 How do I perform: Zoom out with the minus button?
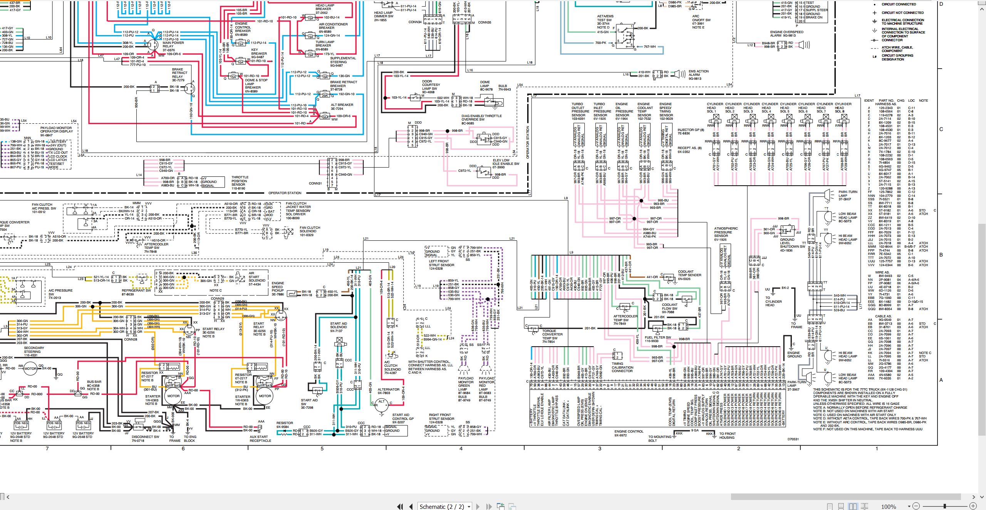pyautogui.click(x=916, y=506)
